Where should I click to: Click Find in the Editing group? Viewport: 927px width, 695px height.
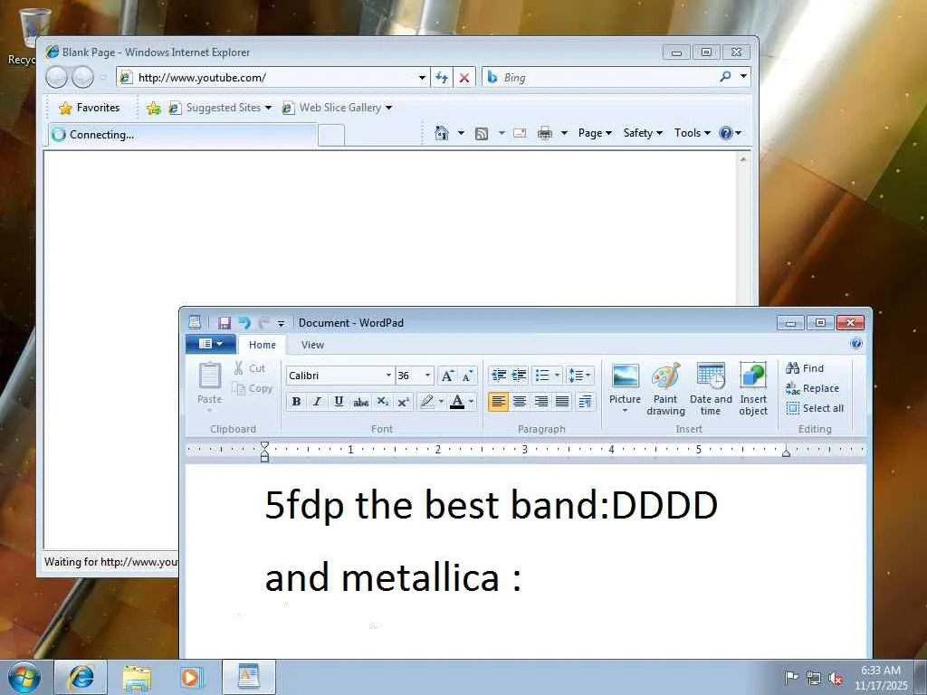pos(805,368)
